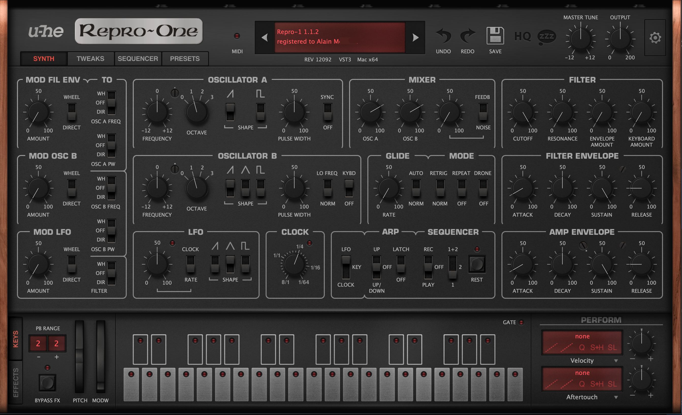
Task: Open the preset name display menu
Action: click(340, 37)
